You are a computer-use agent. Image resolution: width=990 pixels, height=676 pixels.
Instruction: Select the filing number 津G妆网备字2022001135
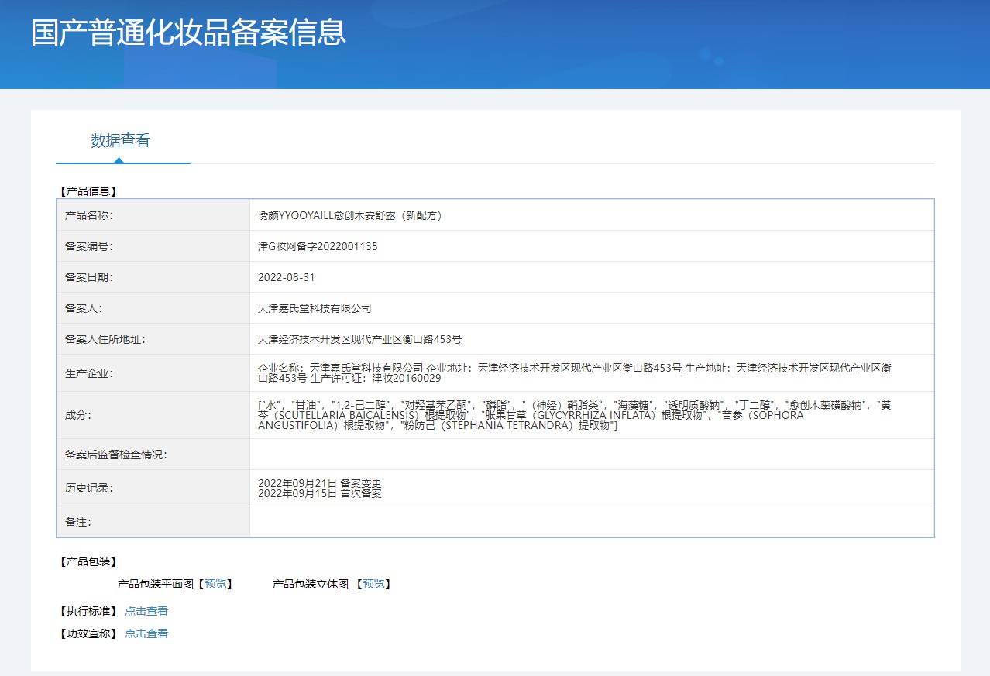[x=318, y=246]
